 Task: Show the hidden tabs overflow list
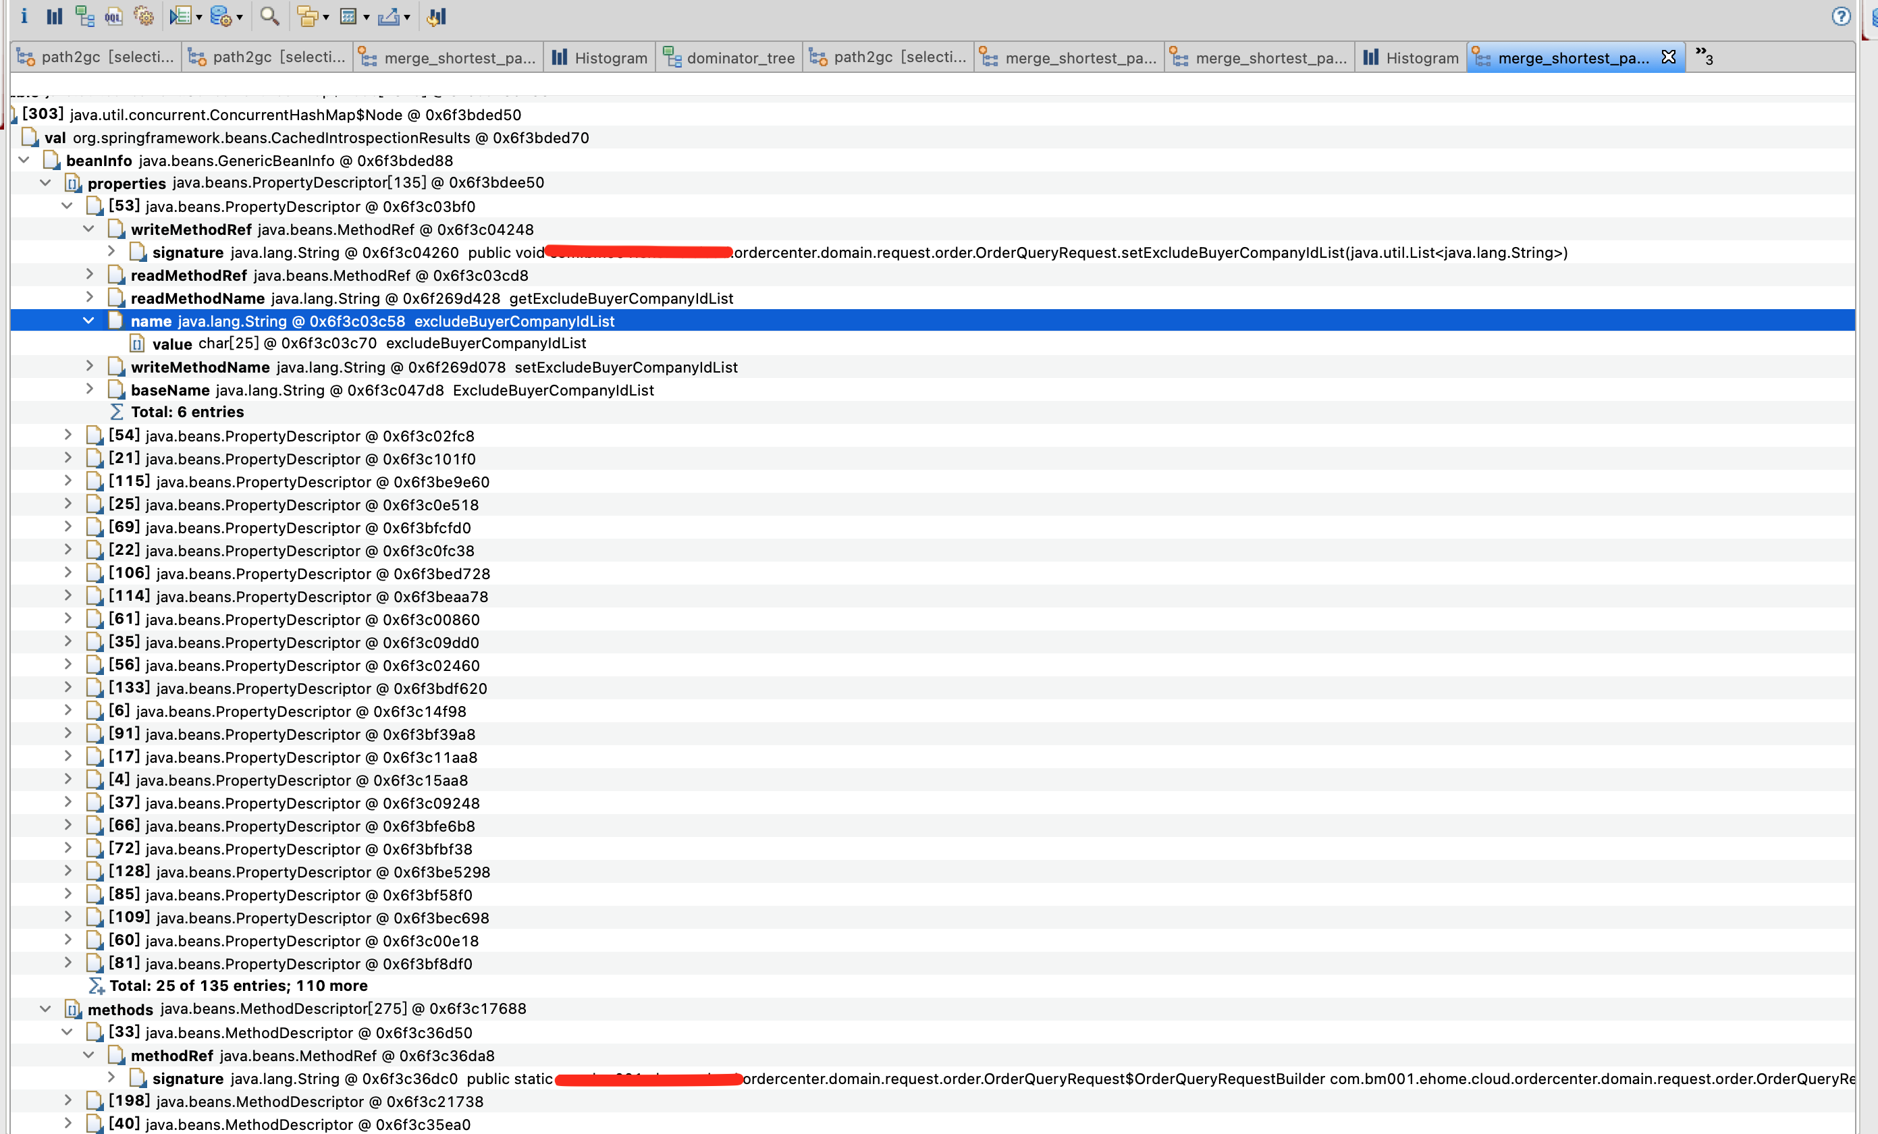click(x=1703, y=57)
